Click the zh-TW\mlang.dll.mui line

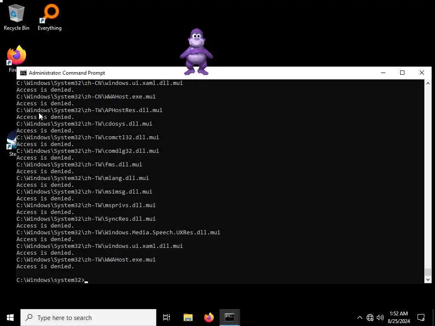tap(83, 178)
